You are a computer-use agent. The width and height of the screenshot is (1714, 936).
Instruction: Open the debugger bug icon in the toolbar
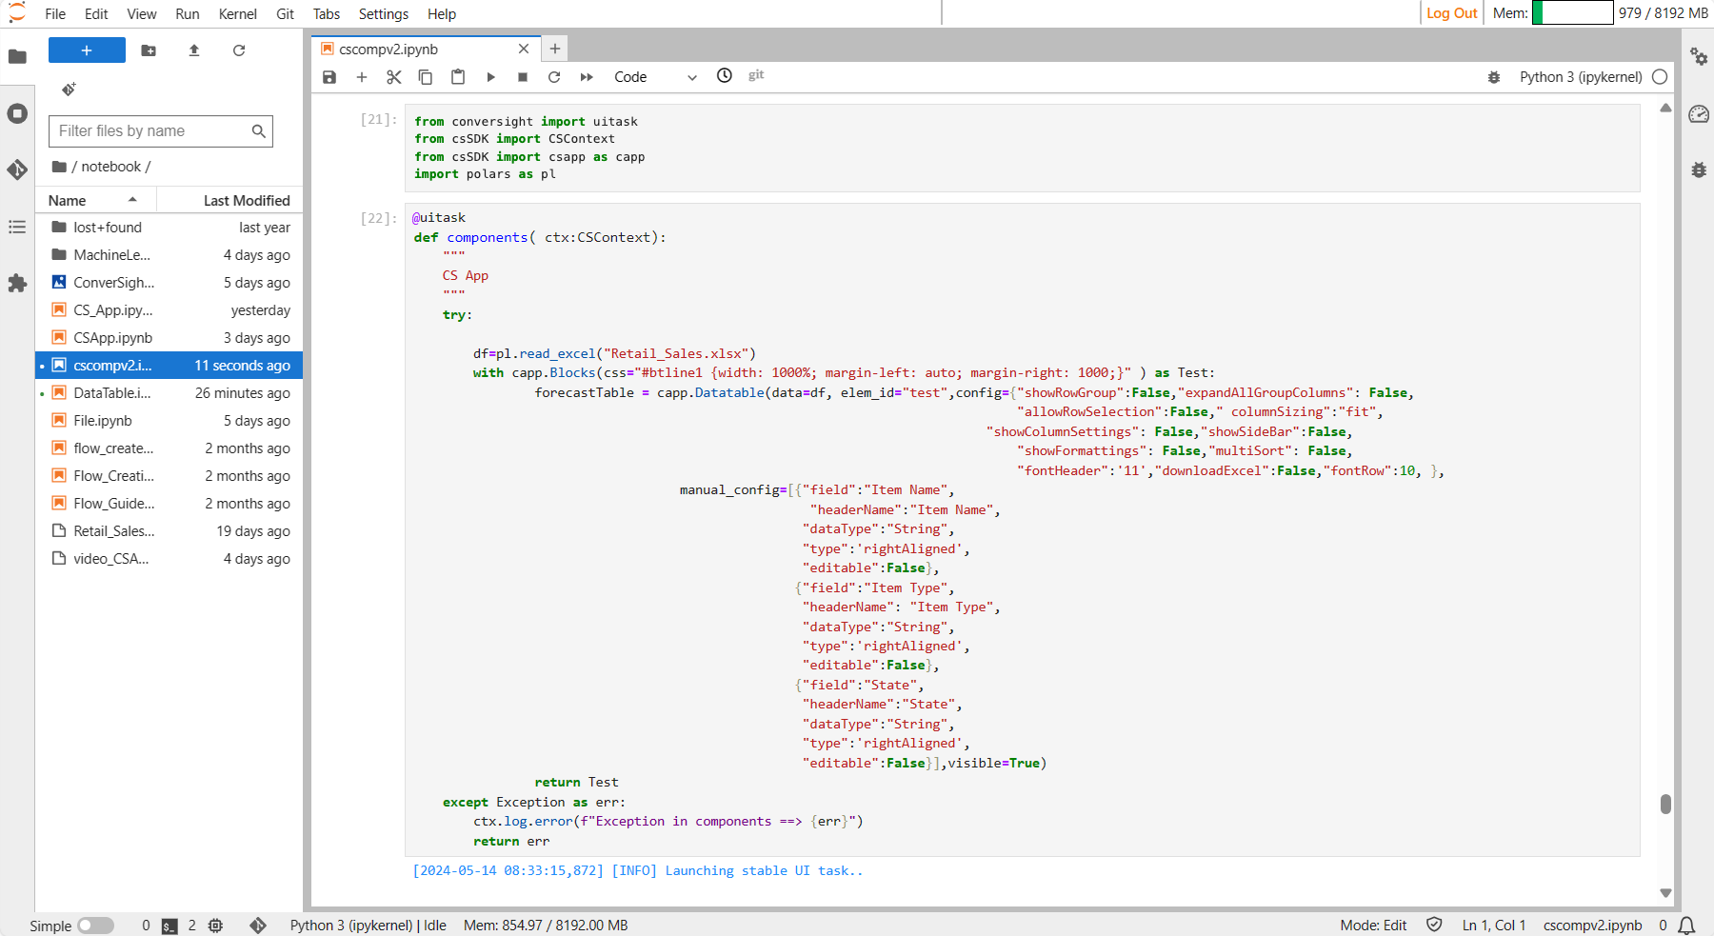(1494, 77)
